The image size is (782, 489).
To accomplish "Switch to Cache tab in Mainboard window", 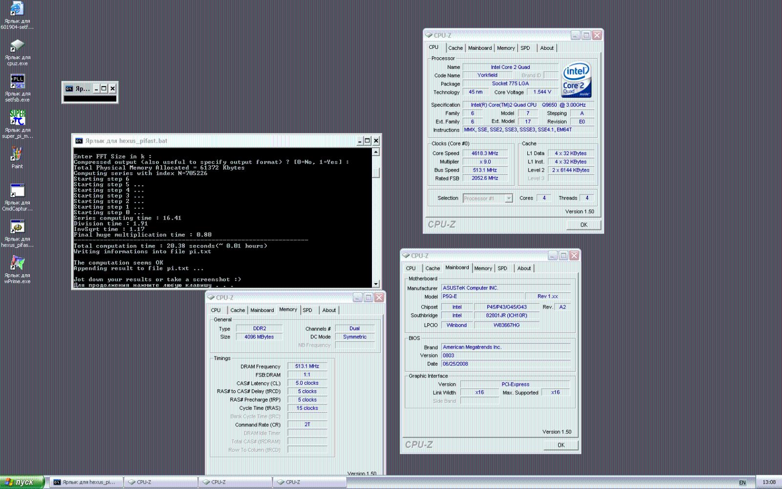I will click(433, 268).
